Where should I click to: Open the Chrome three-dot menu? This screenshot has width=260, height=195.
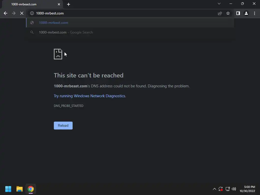point(254,13)
